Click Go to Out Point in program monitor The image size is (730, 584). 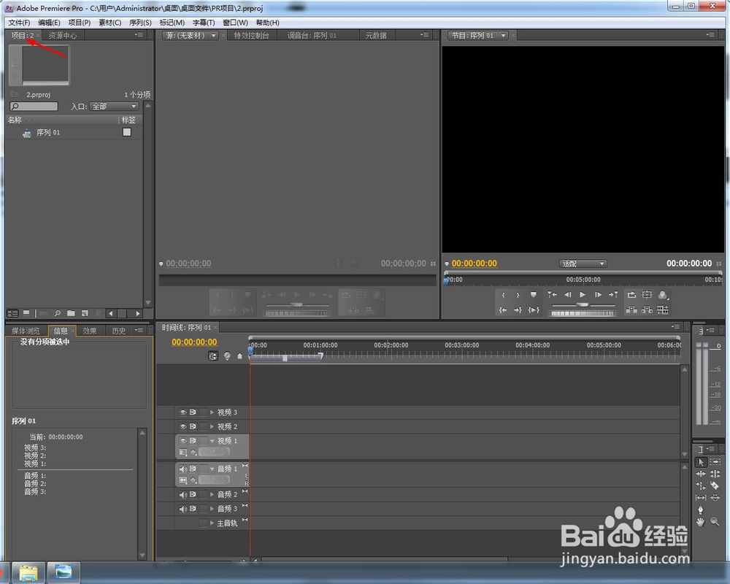click(518, 310)
